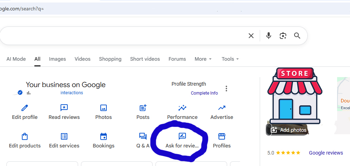Open the Google reviews link

point(326,153)
